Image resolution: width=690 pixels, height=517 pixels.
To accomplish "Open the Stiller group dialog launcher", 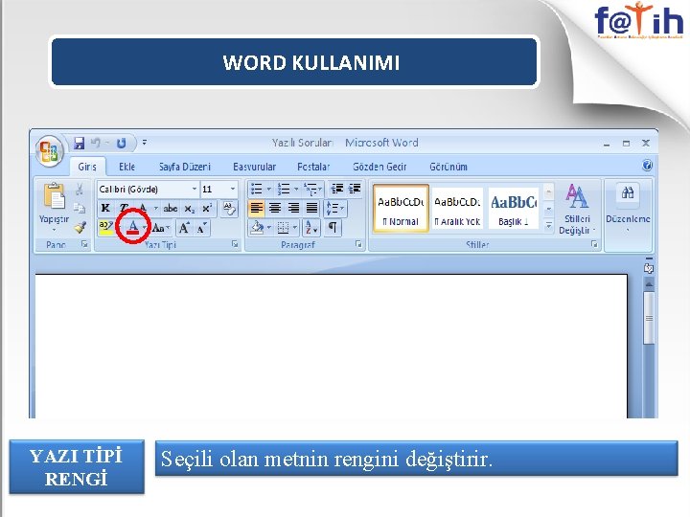I will click(x=594, y=244).
